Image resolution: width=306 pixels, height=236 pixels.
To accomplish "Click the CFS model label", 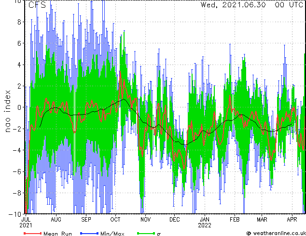I will pyautogui.click(x=37, y=5).
